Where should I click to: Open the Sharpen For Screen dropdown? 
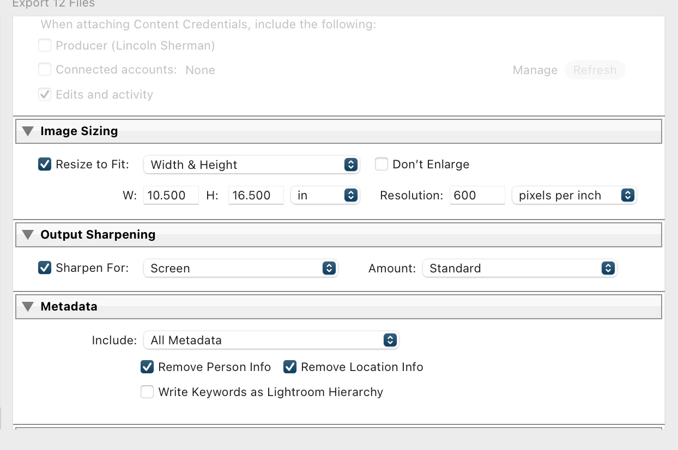tap(240, 268)
